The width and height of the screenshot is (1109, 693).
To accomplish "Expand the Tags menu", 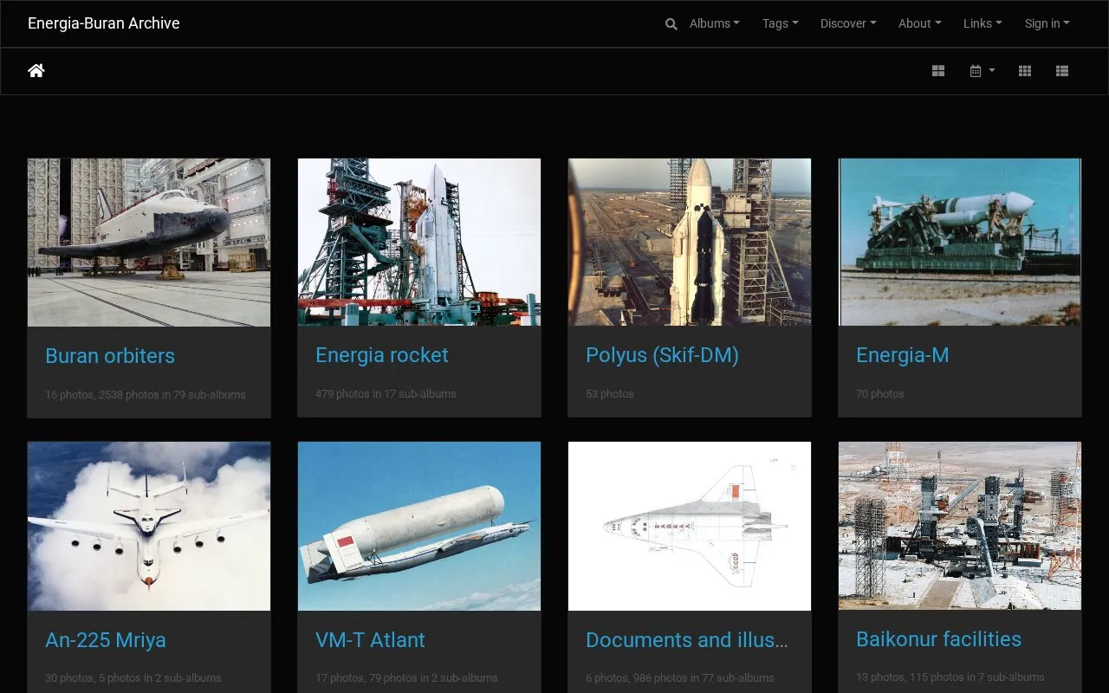I will [x=781, y=23].
